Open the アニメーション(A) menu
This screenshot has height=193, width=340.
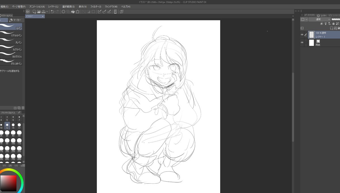click(x=37, y=7)
